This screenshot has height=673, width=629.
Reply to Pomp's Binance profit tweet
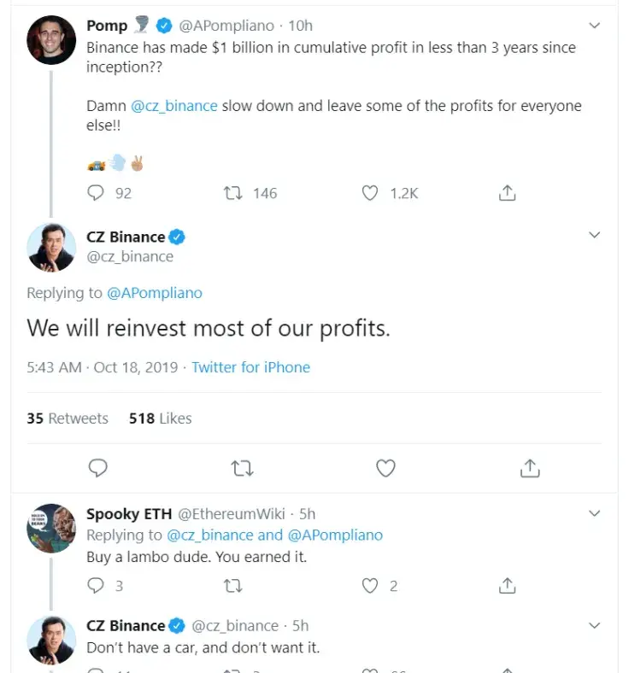[x=96, y=193]
